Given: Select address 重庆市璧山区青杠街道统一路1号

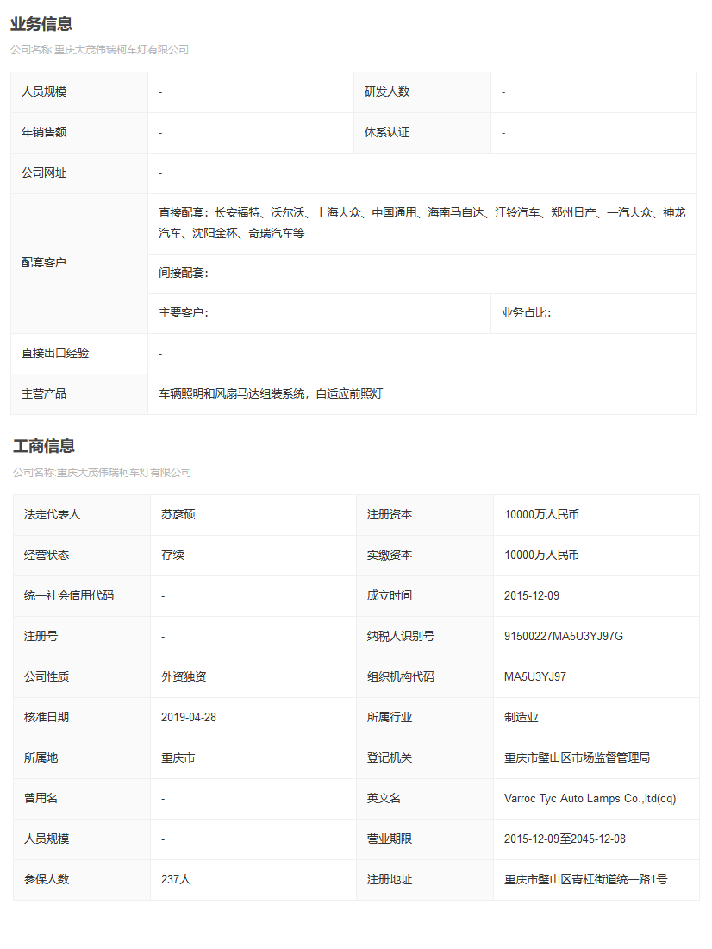Looking at the screenshot, I should [x=585, y=879].
